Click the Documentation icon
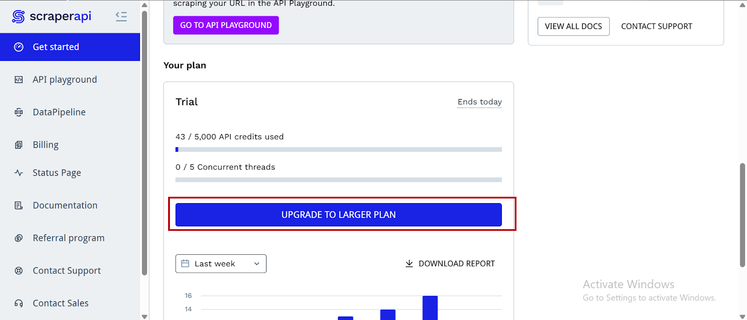The image size is (747, 320). pyautogui.click(x=19, y=205)
